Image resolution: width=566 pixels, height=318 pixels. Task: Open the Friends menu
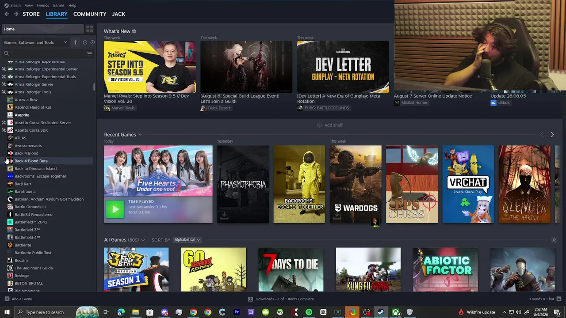point(43,5)
